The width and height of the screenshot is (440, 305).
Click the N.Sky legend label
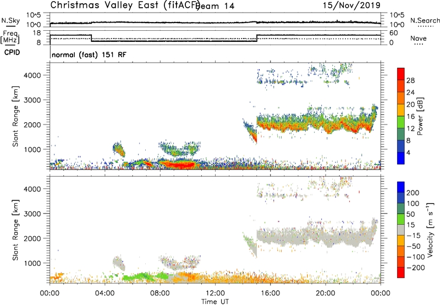coord(10,20)
